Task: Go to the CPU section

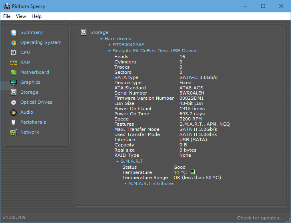Action: tap(25, 52)
